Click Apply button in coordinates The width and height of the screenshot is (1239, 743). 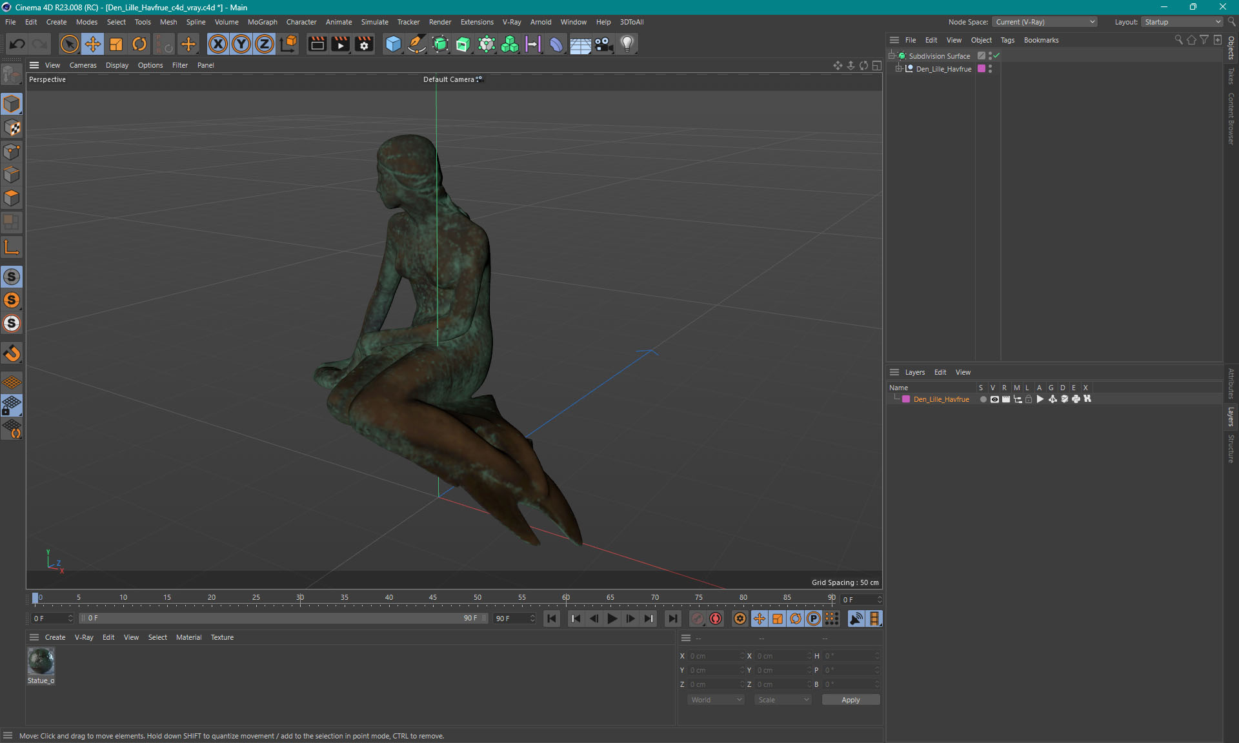[x=851, y=700]
